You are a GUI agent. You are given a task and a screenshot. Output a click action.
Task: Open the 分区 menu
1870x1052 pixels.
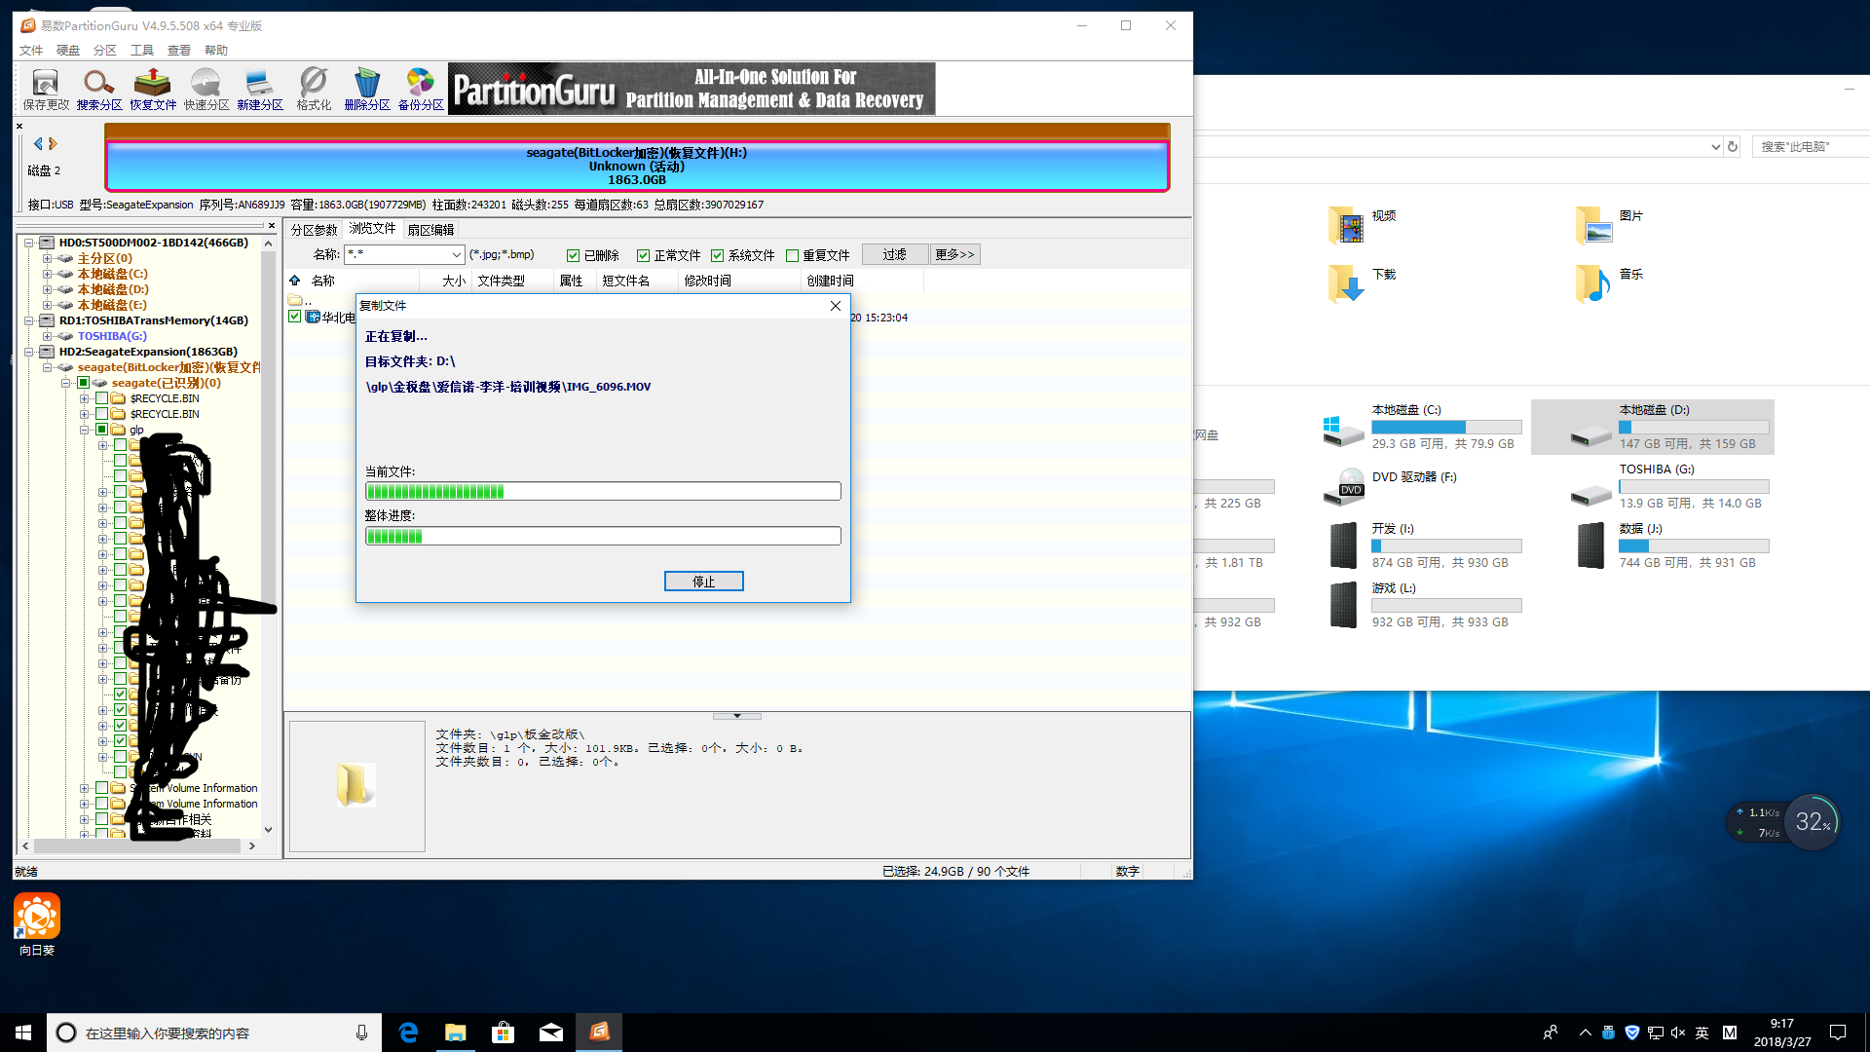tap(105, 50)
